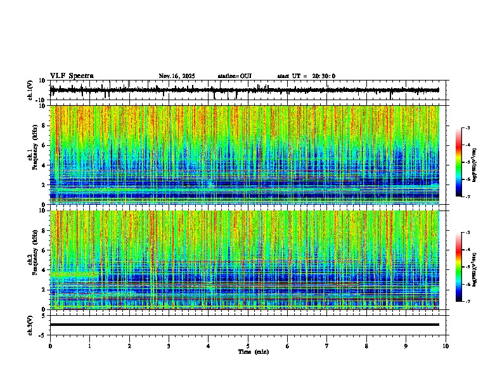Select the "start UT = 20:30: 0" label

coord(306,76)
